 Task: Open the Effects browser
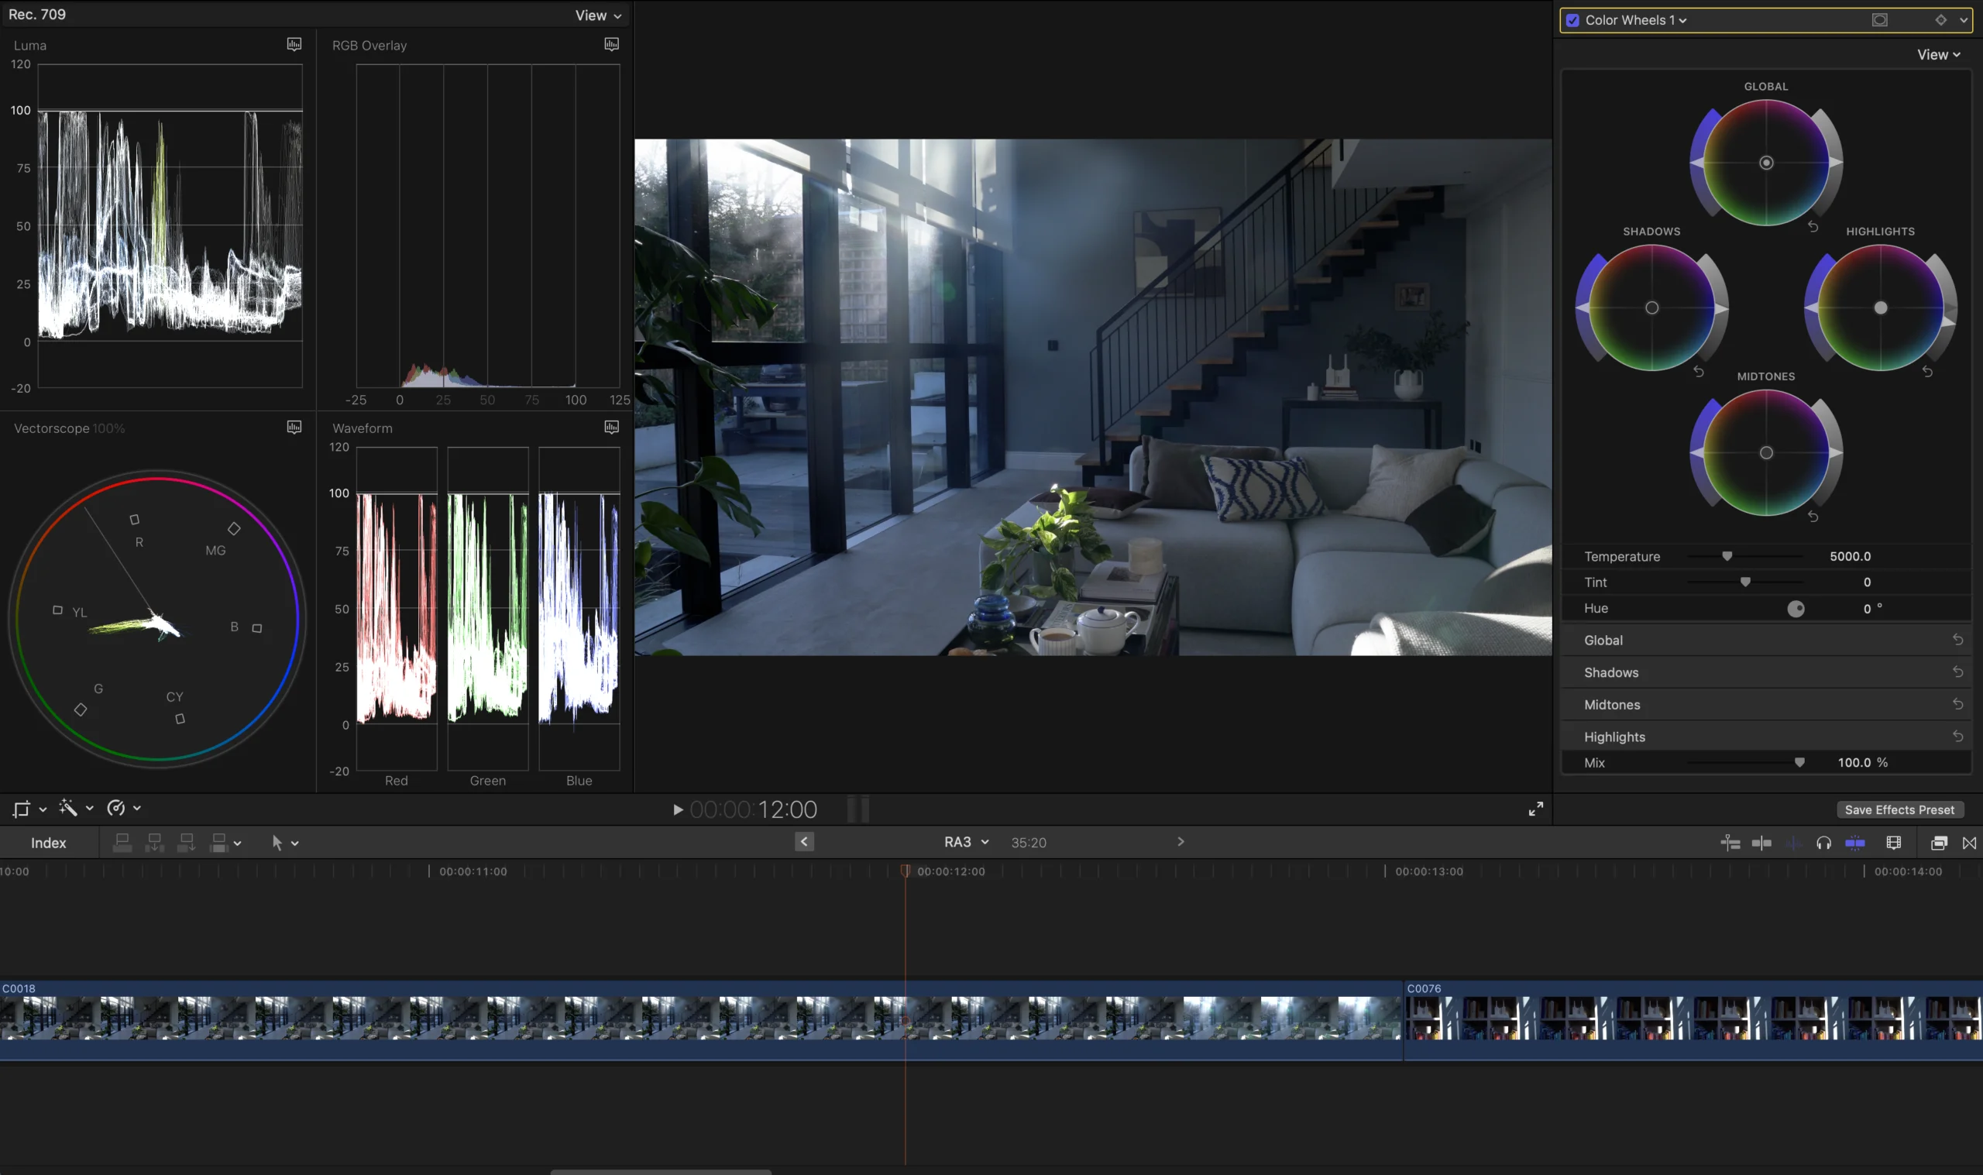(1939, 843)
